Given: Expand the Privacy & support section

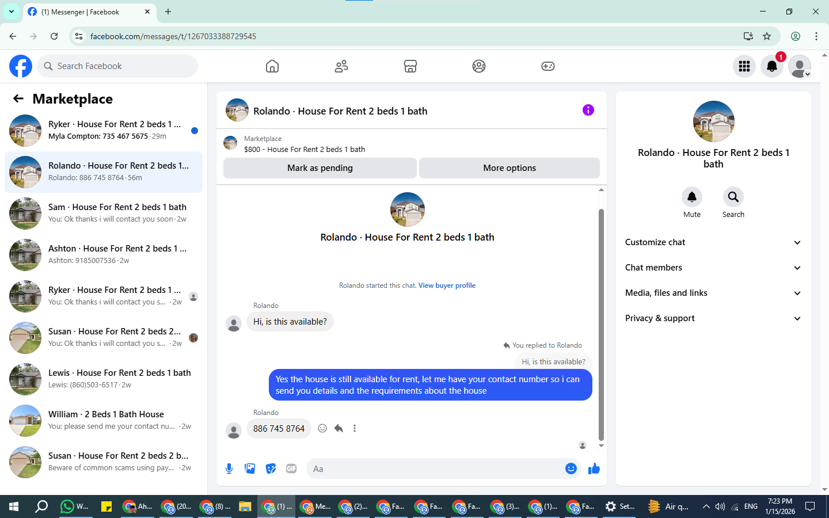Looking at the screenshot, I should pyautogui.click(x=713, y=318).
